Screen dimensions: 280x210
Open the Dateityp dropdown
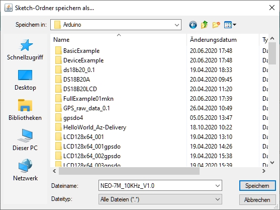[160, 199]
